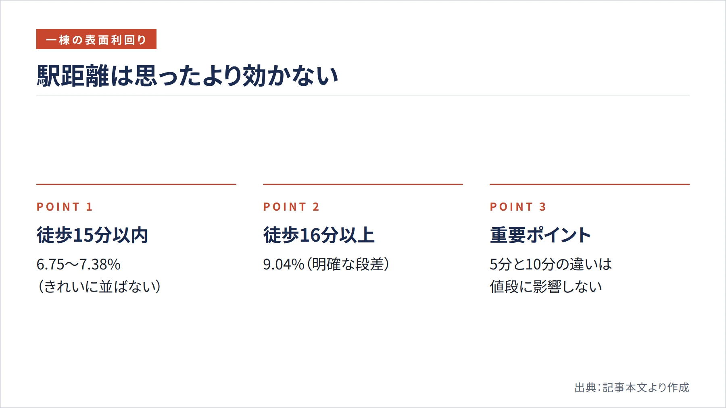Click the line 5分と10分の違いは

tap(551, 265)
